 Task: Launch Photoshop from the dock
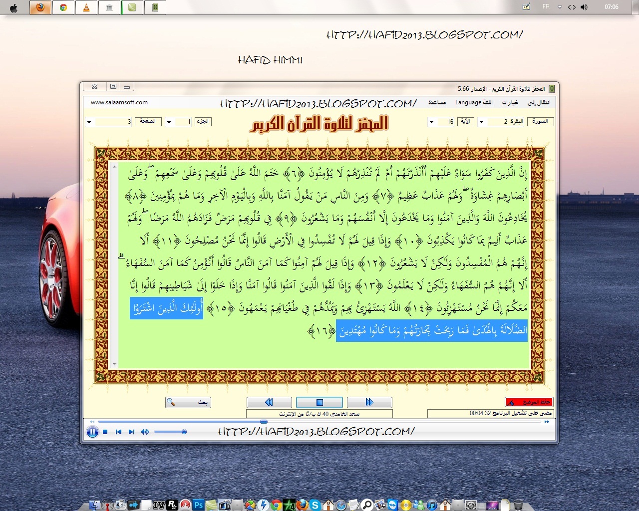click(x=198, y=505)
